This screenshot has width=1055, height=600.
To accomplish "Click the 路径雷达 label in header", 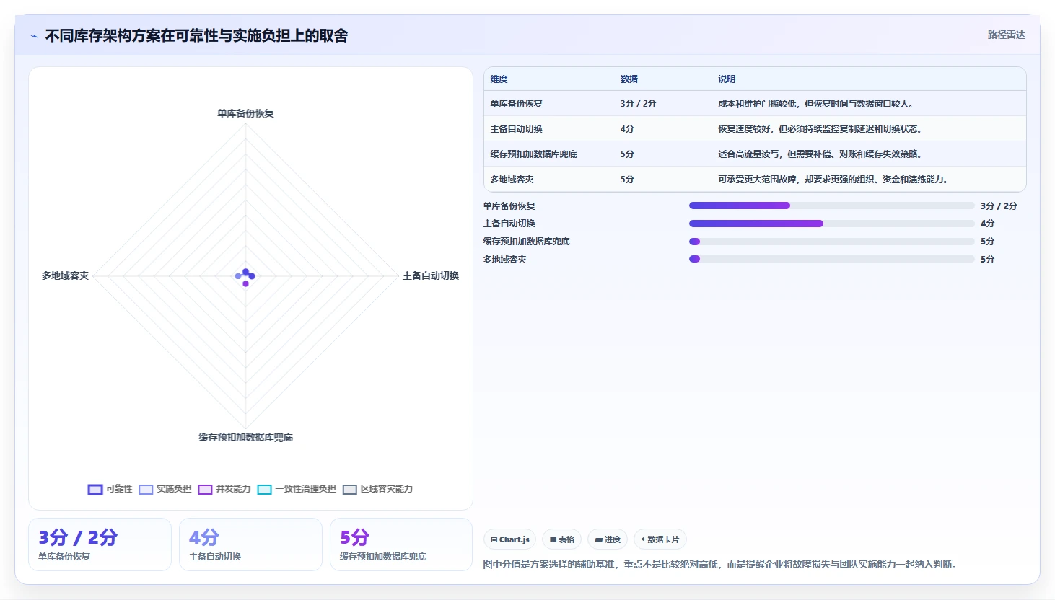I will [x=1006, y=35].
